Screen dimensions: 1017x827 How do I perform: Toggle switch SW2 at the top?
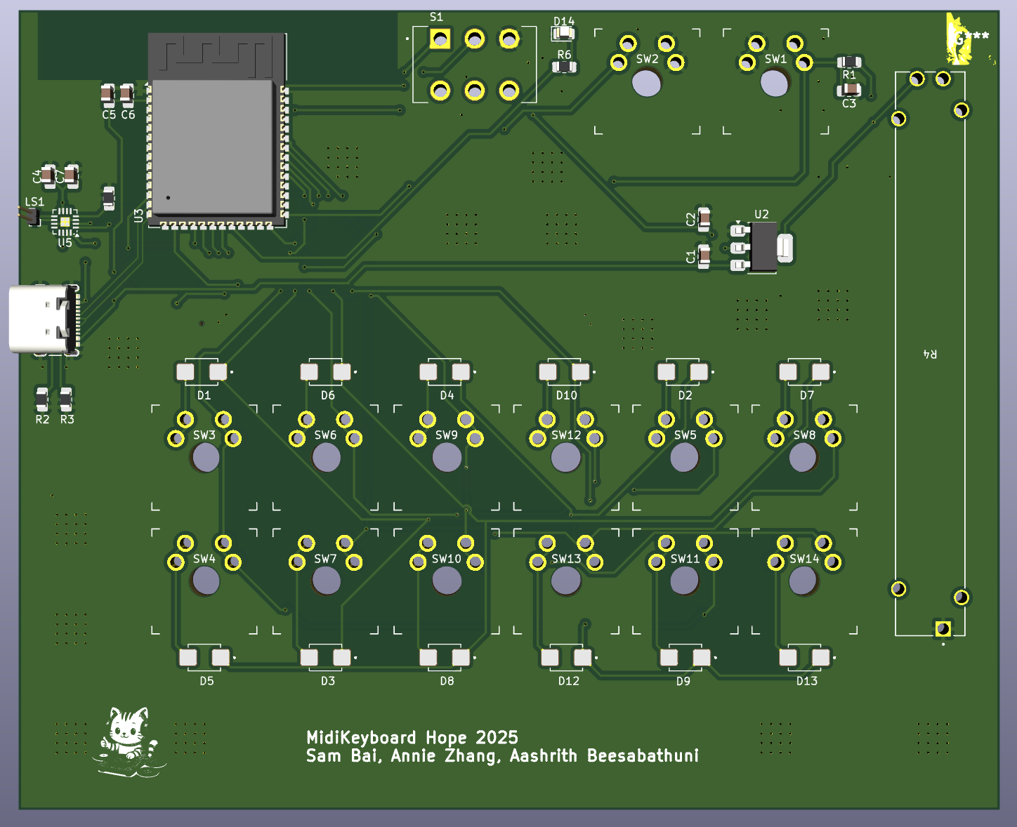[646, 81]
